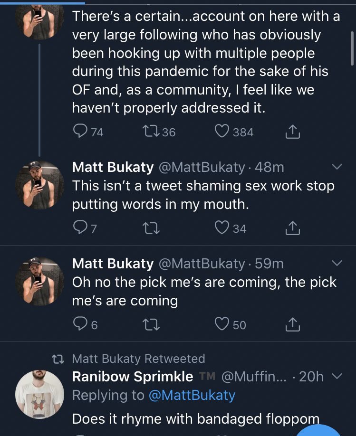Reply to the tweet with 74 replies
356x436 pixels.
79,132
